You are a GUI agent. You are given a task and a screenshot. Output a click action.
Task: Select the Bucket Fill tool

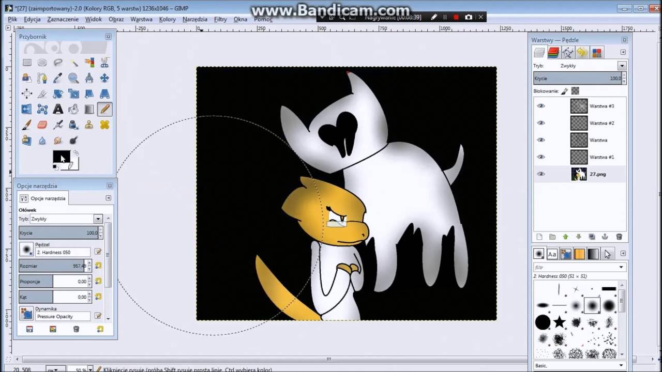click(x=73, y=109)
